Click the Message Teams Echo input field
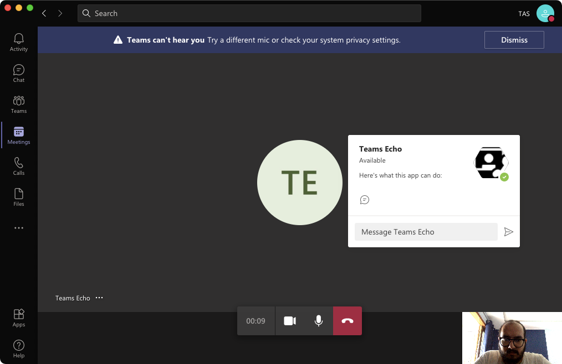The height and width of the screenshot is (364, 562). [426, 232]
